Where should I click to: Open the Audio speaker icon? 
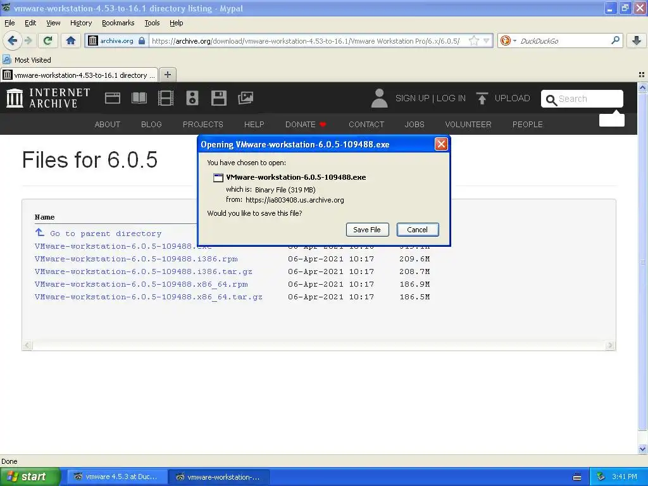click(x=192, y=98)
